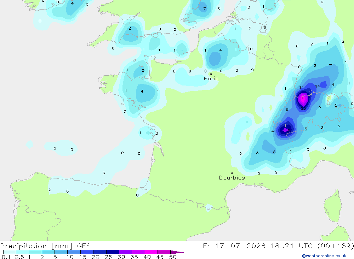Click the precipitation value '9' on the map
The image size is (354, 259).
coord(287,110)
